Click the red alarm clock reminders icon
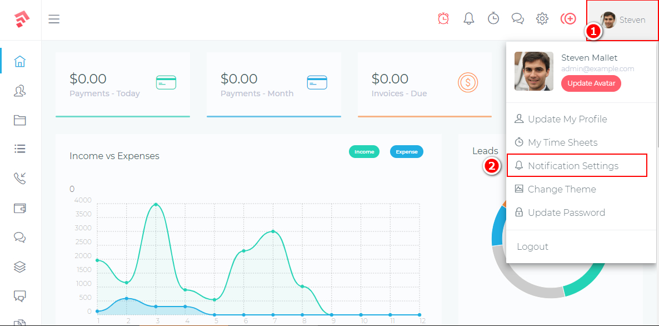Viewport: 659px width, 326px height. coord(443,19)
